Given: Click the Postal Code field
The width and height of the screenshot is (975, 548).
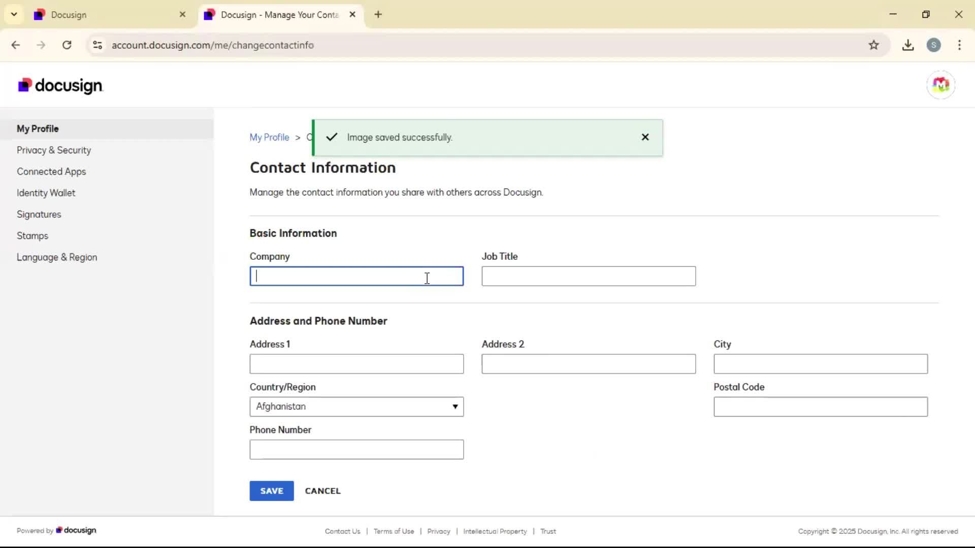Looking at the screenshot, I should 821,406.
